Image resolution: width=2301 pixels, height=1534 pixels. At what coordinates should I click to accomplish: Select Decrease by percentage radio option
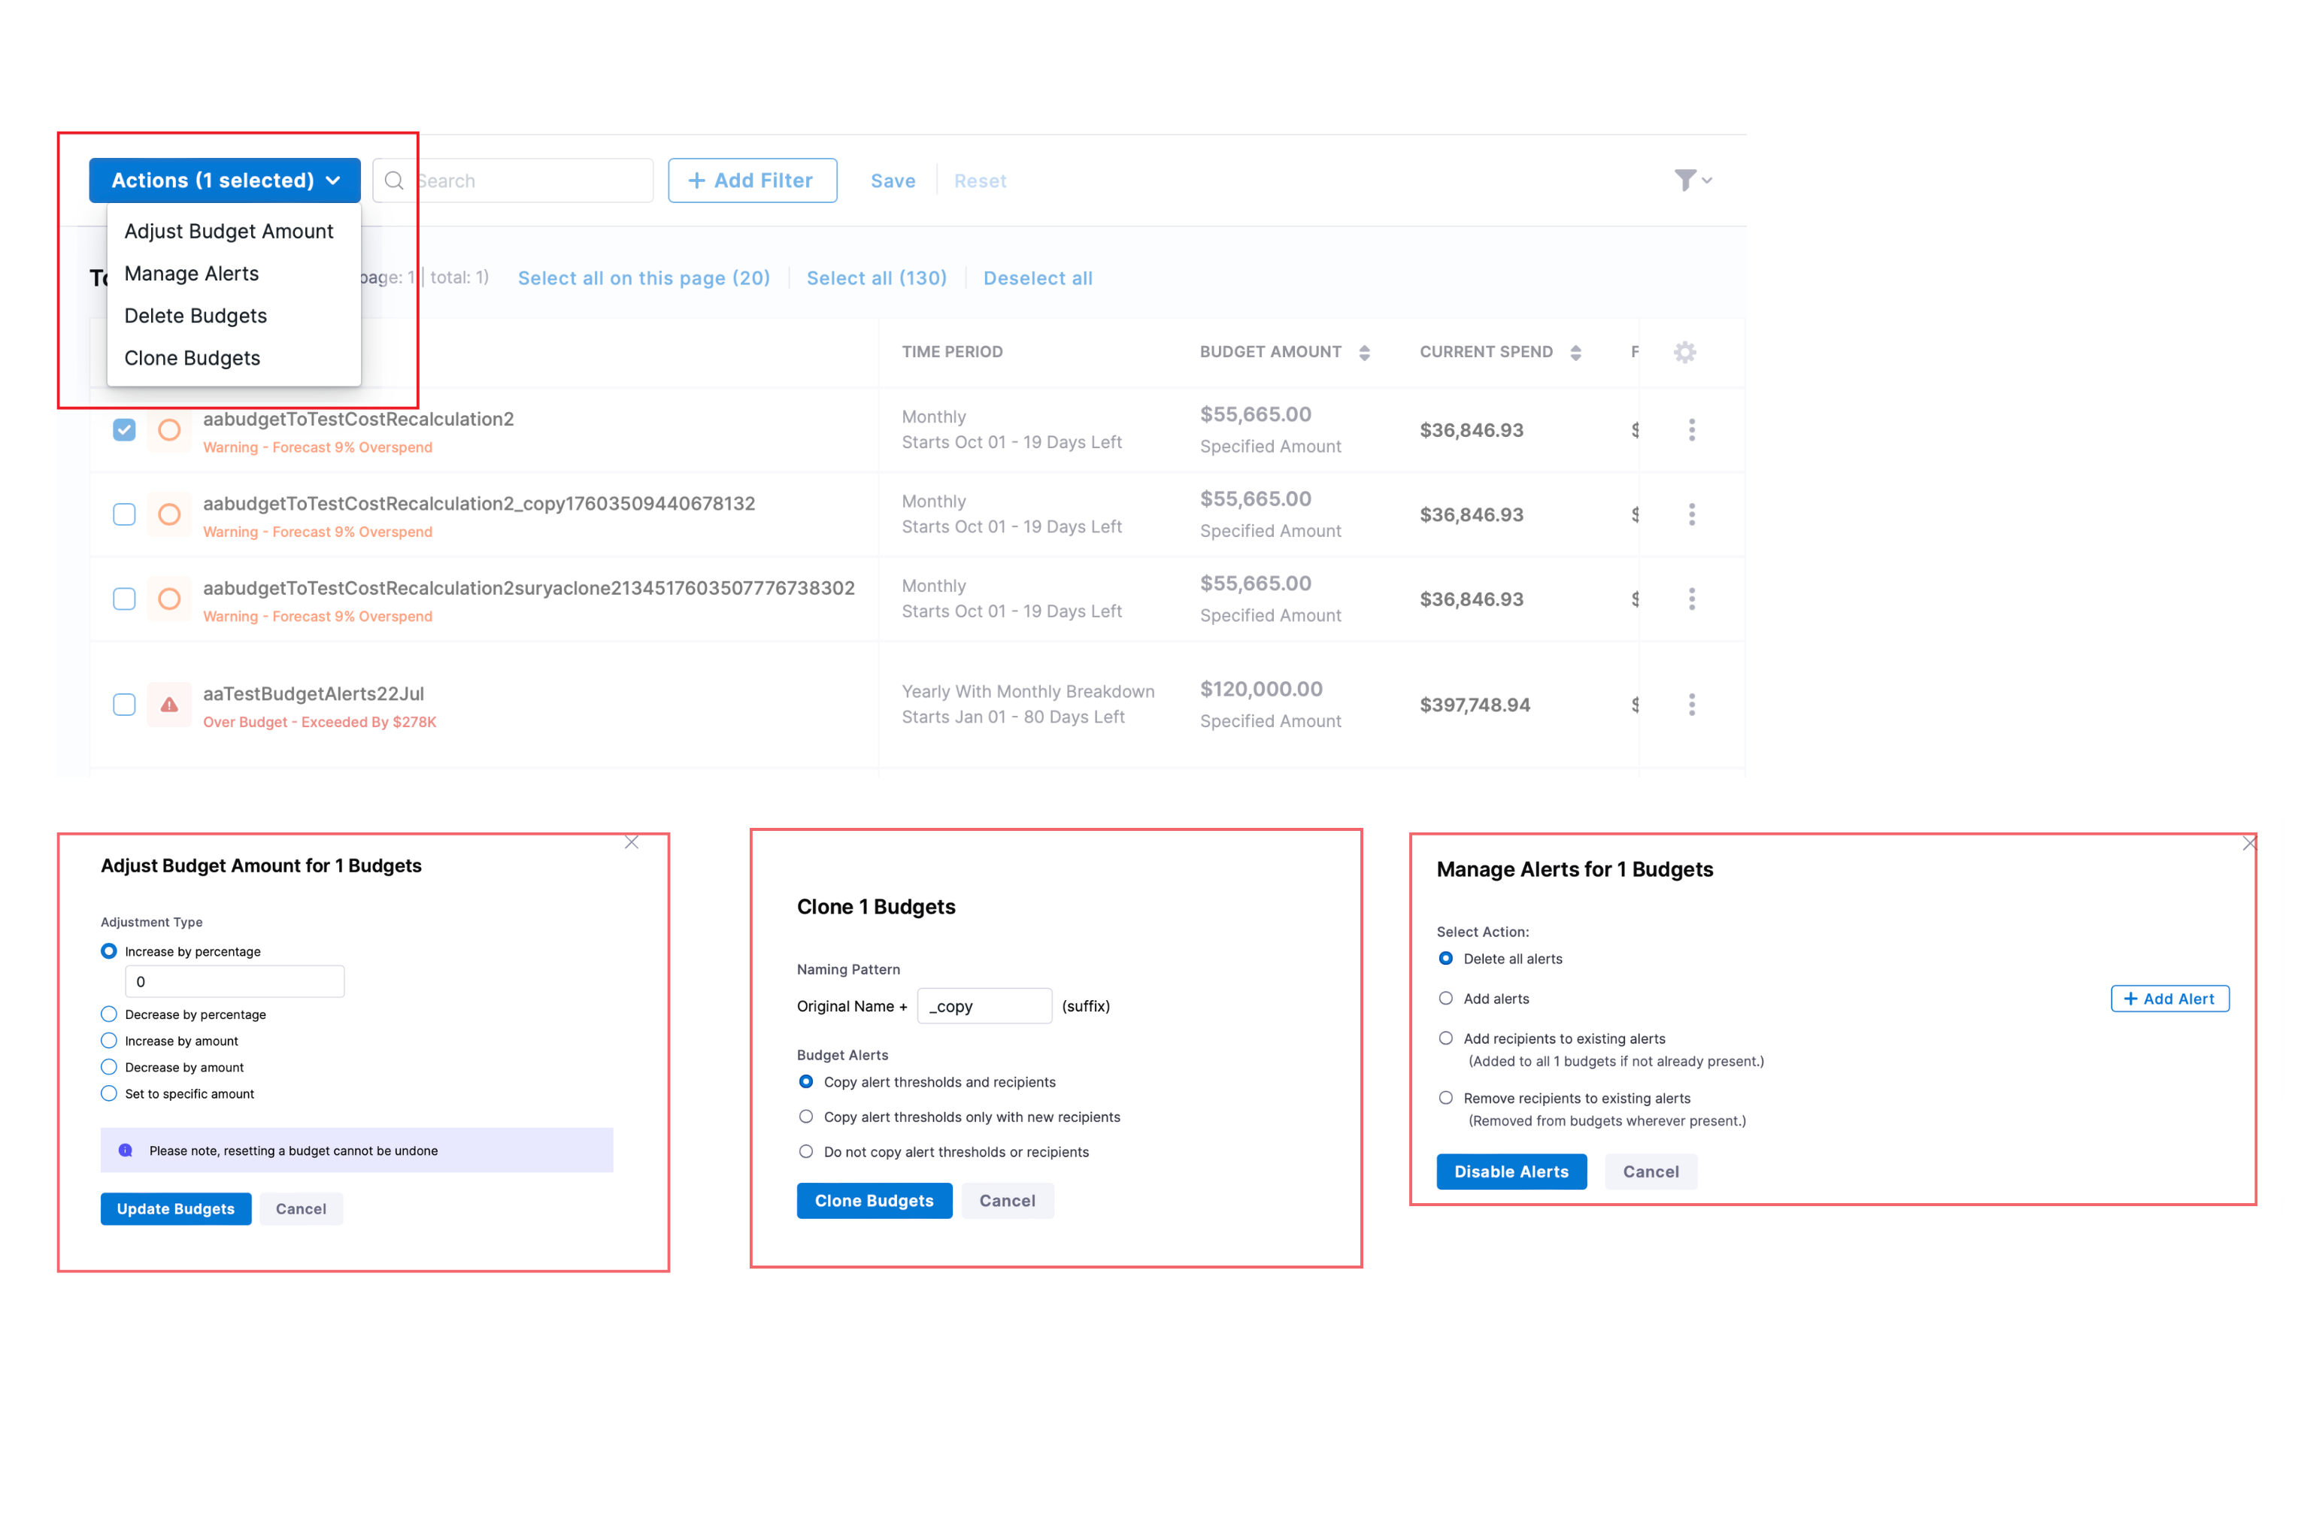coord(108,1014)
